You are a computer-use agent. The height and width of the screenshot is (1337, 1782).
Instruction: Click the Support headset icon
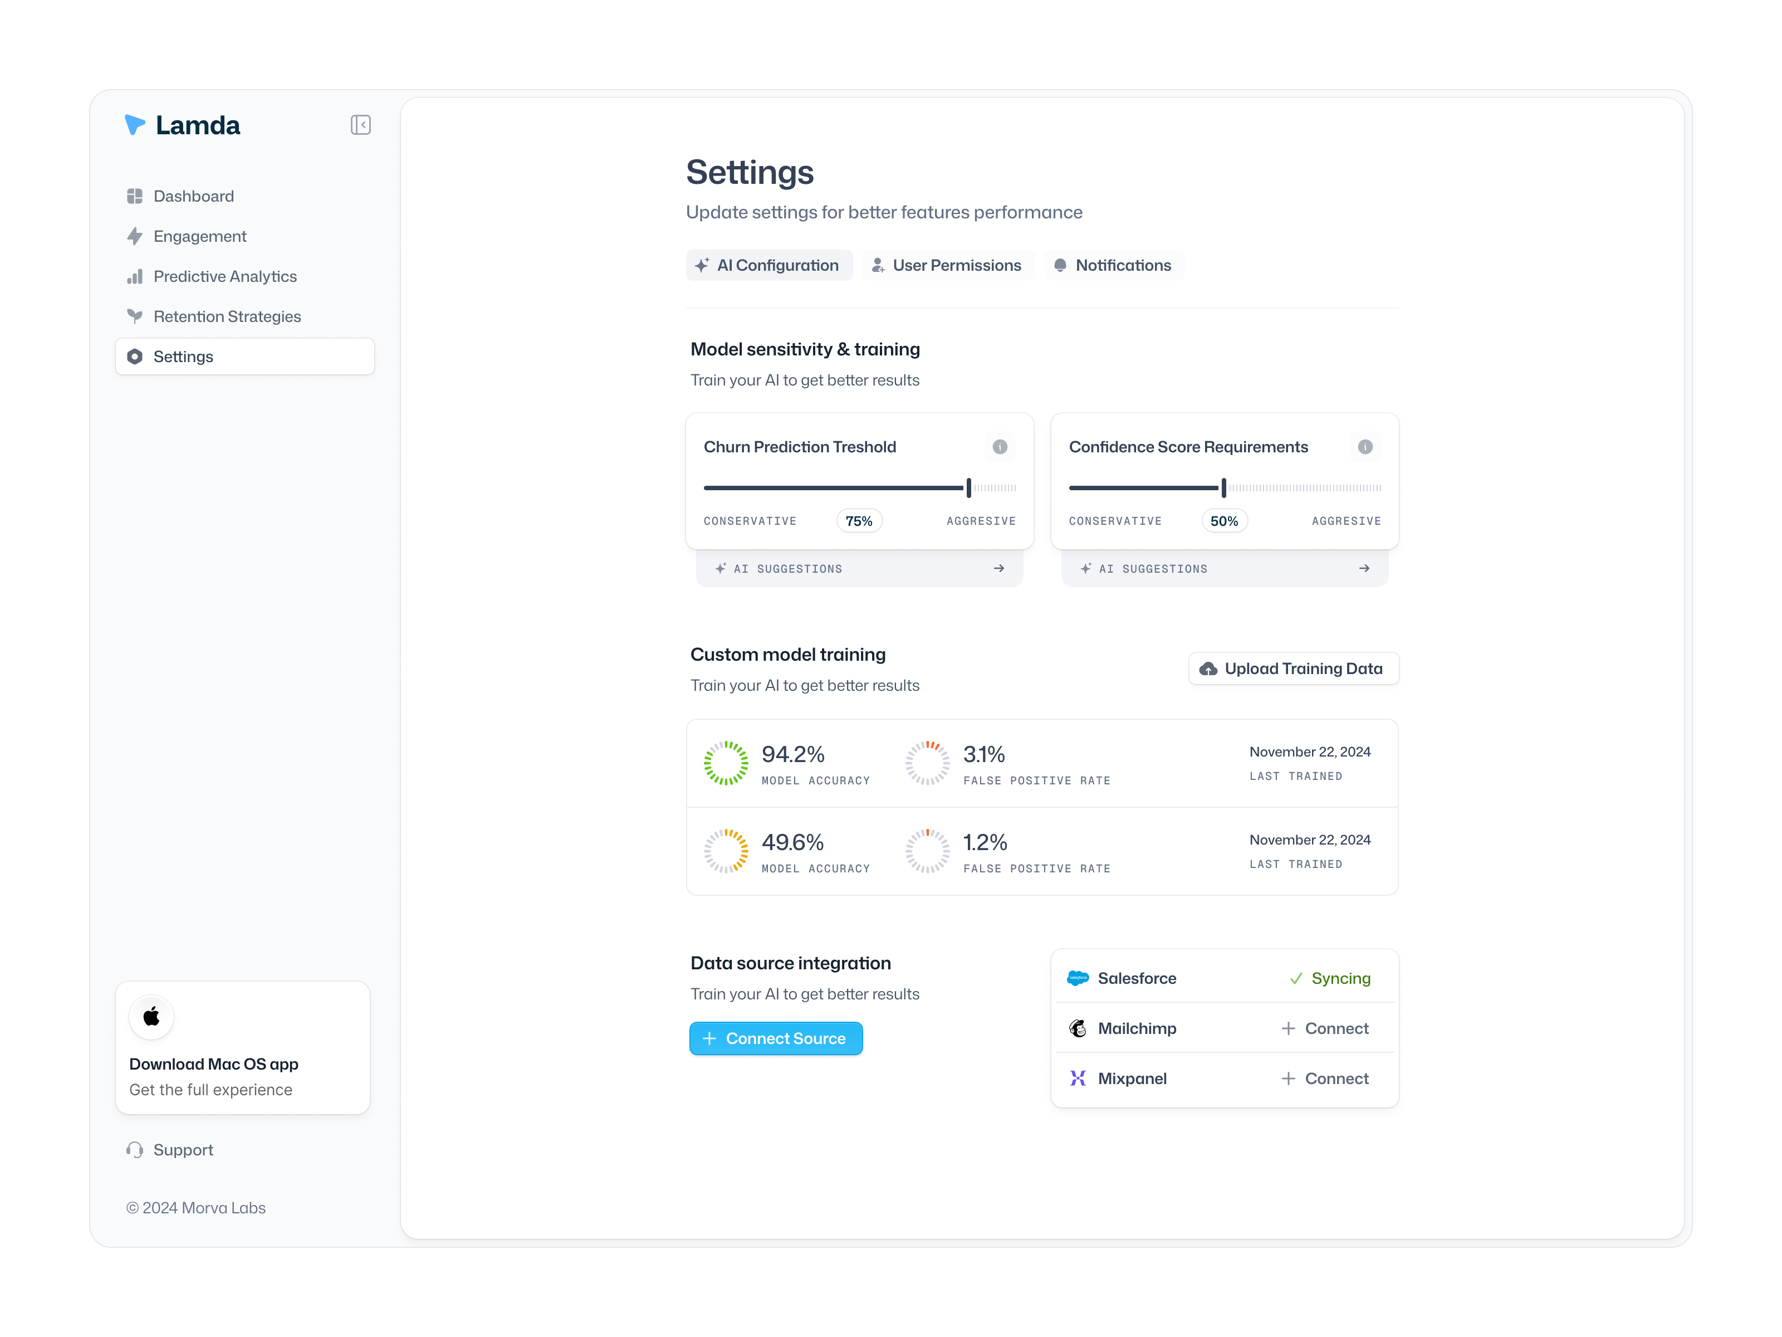135,1150
